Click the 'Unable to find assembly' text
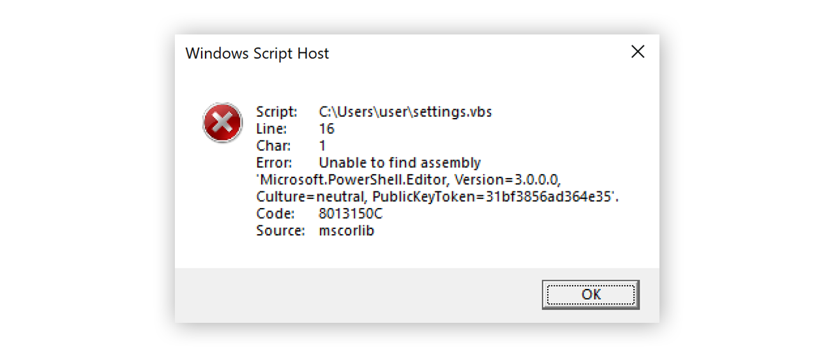This screenshot has width=835, height=356. 400,163
